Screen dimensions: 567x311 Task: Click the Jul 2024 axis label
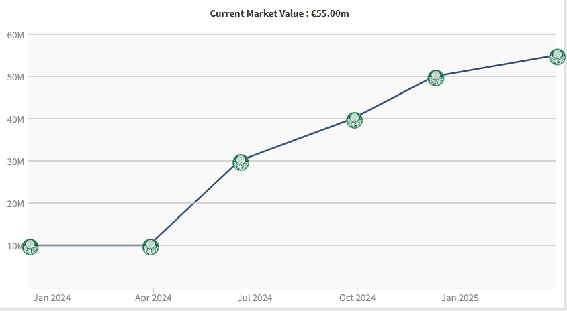pyautogui.click(x=255, y=298)
